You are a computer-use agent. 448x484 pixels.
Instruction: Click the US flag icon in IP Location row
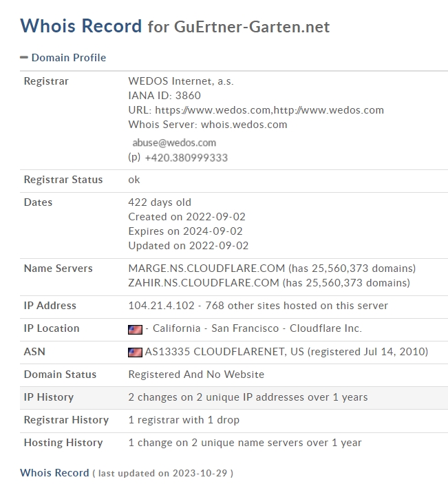(x=135, y=329)
